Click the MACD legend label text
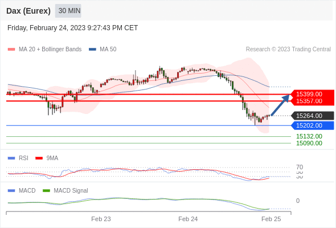The image size is (336, 228). tap(27, 191)
